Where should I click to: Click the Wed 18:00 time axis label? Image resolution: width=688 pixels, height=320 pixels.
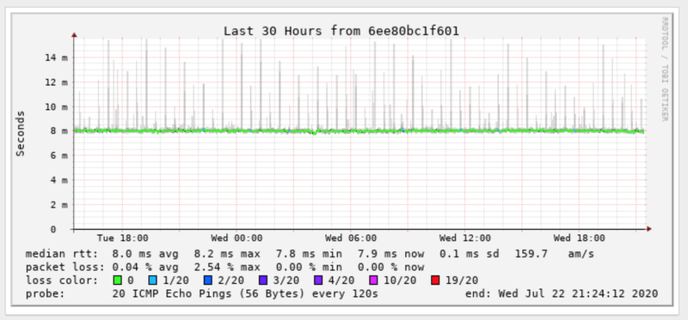tap(579, 238)
